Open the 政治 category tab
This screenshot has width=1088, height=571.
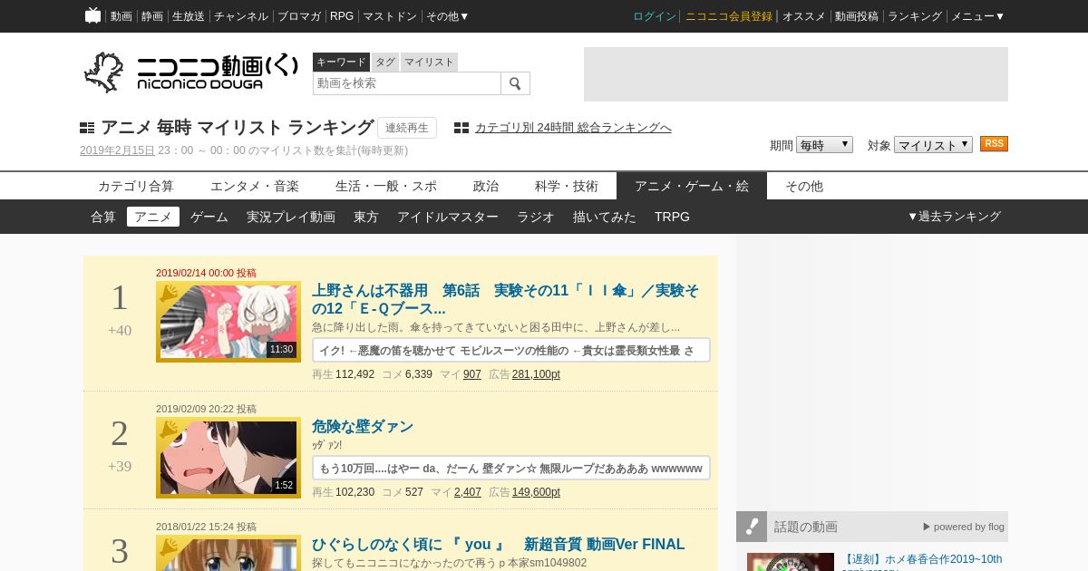pyautogui.click(x=486, y=186)
